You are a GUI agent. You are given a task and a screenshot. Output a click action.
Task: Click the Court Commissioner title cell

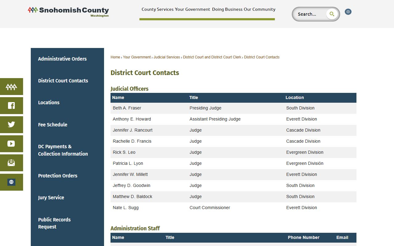[210, 208]
